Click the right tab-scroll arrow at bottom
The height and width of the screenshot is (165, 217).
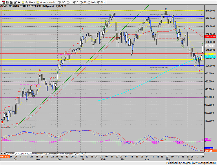point(5,153)
